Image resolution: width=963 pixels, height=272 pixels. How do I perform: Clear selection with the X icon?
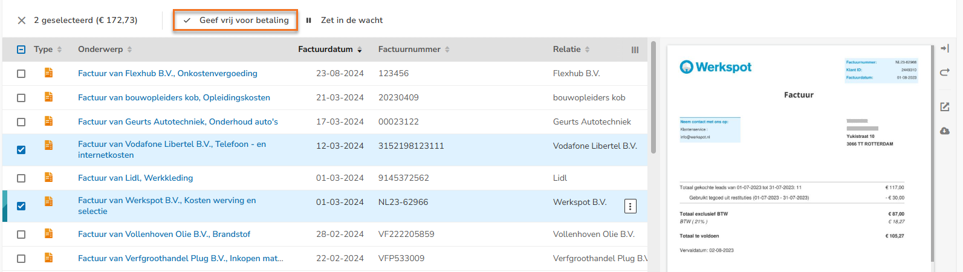22,21
